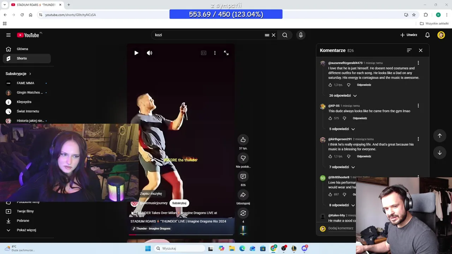
Task: Share the Short via Udostępnij
Action: [x=243, y=195]
